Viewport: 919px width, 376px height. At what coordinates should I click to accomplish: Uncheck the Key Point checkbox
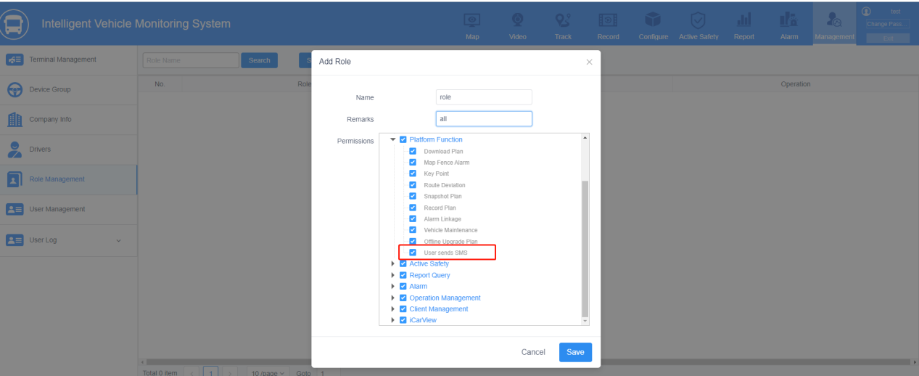(x=413, y=173)
